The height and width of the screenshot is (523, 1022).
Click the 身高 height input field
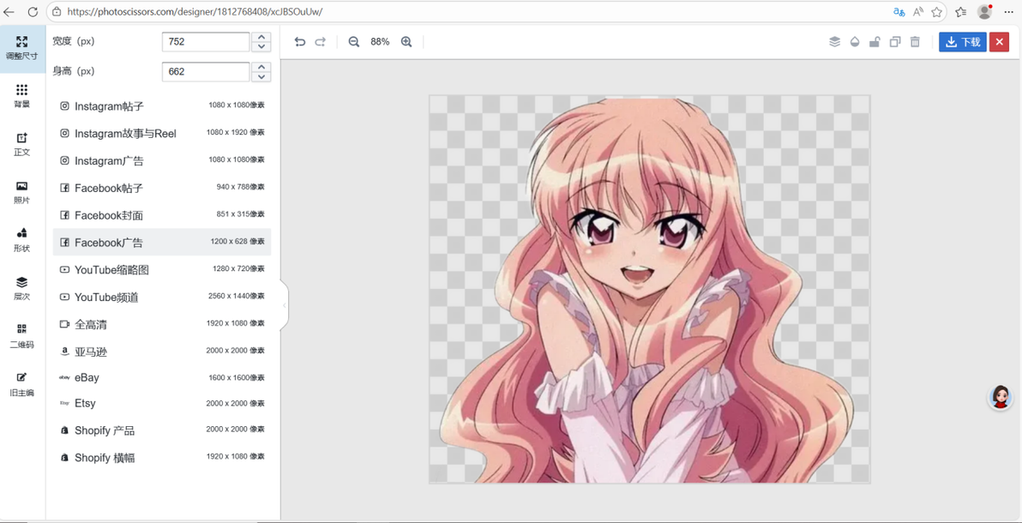pyautogui.click(x=206, y=72)
